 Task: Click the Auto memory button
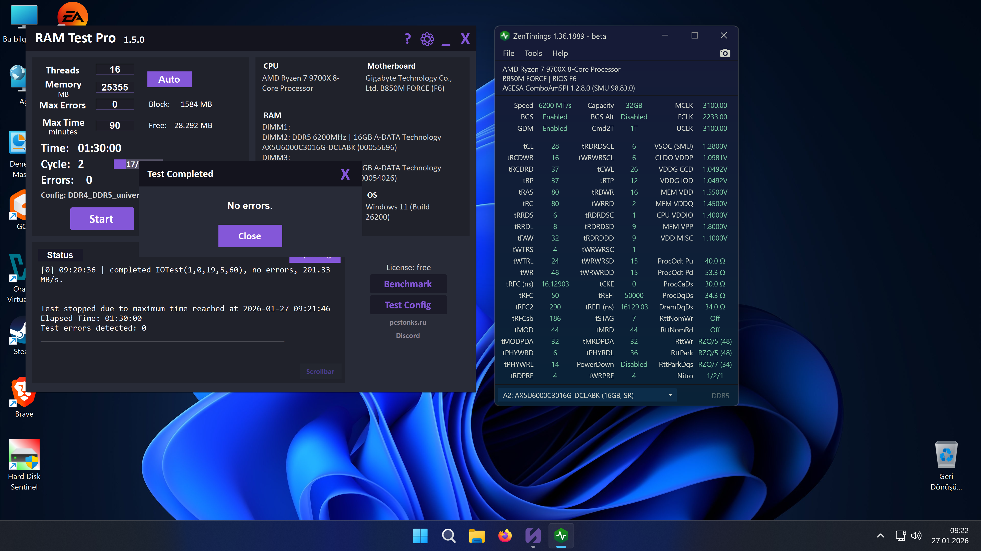click(169, 79)
